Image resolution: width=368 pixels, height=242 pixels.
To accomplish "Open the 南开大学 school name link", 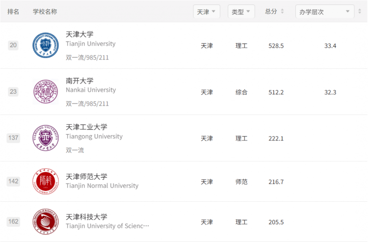I will click(79, 81).
